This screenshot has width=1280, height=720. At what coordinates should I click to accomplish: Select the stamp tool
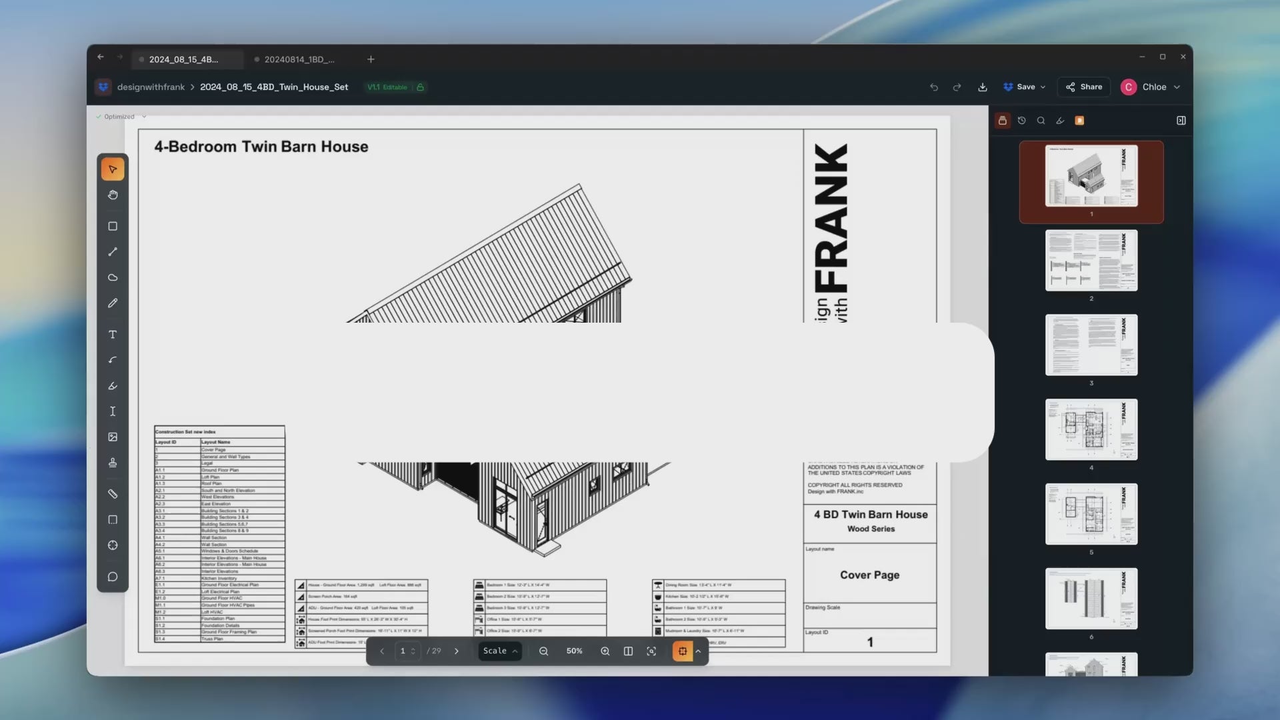[x=113, y=463]
